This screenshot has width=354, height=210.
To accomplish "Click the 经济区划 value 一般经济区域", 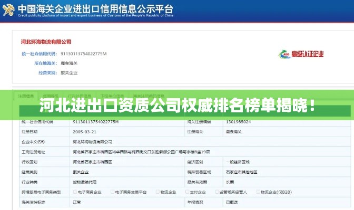I will (238, 162).
